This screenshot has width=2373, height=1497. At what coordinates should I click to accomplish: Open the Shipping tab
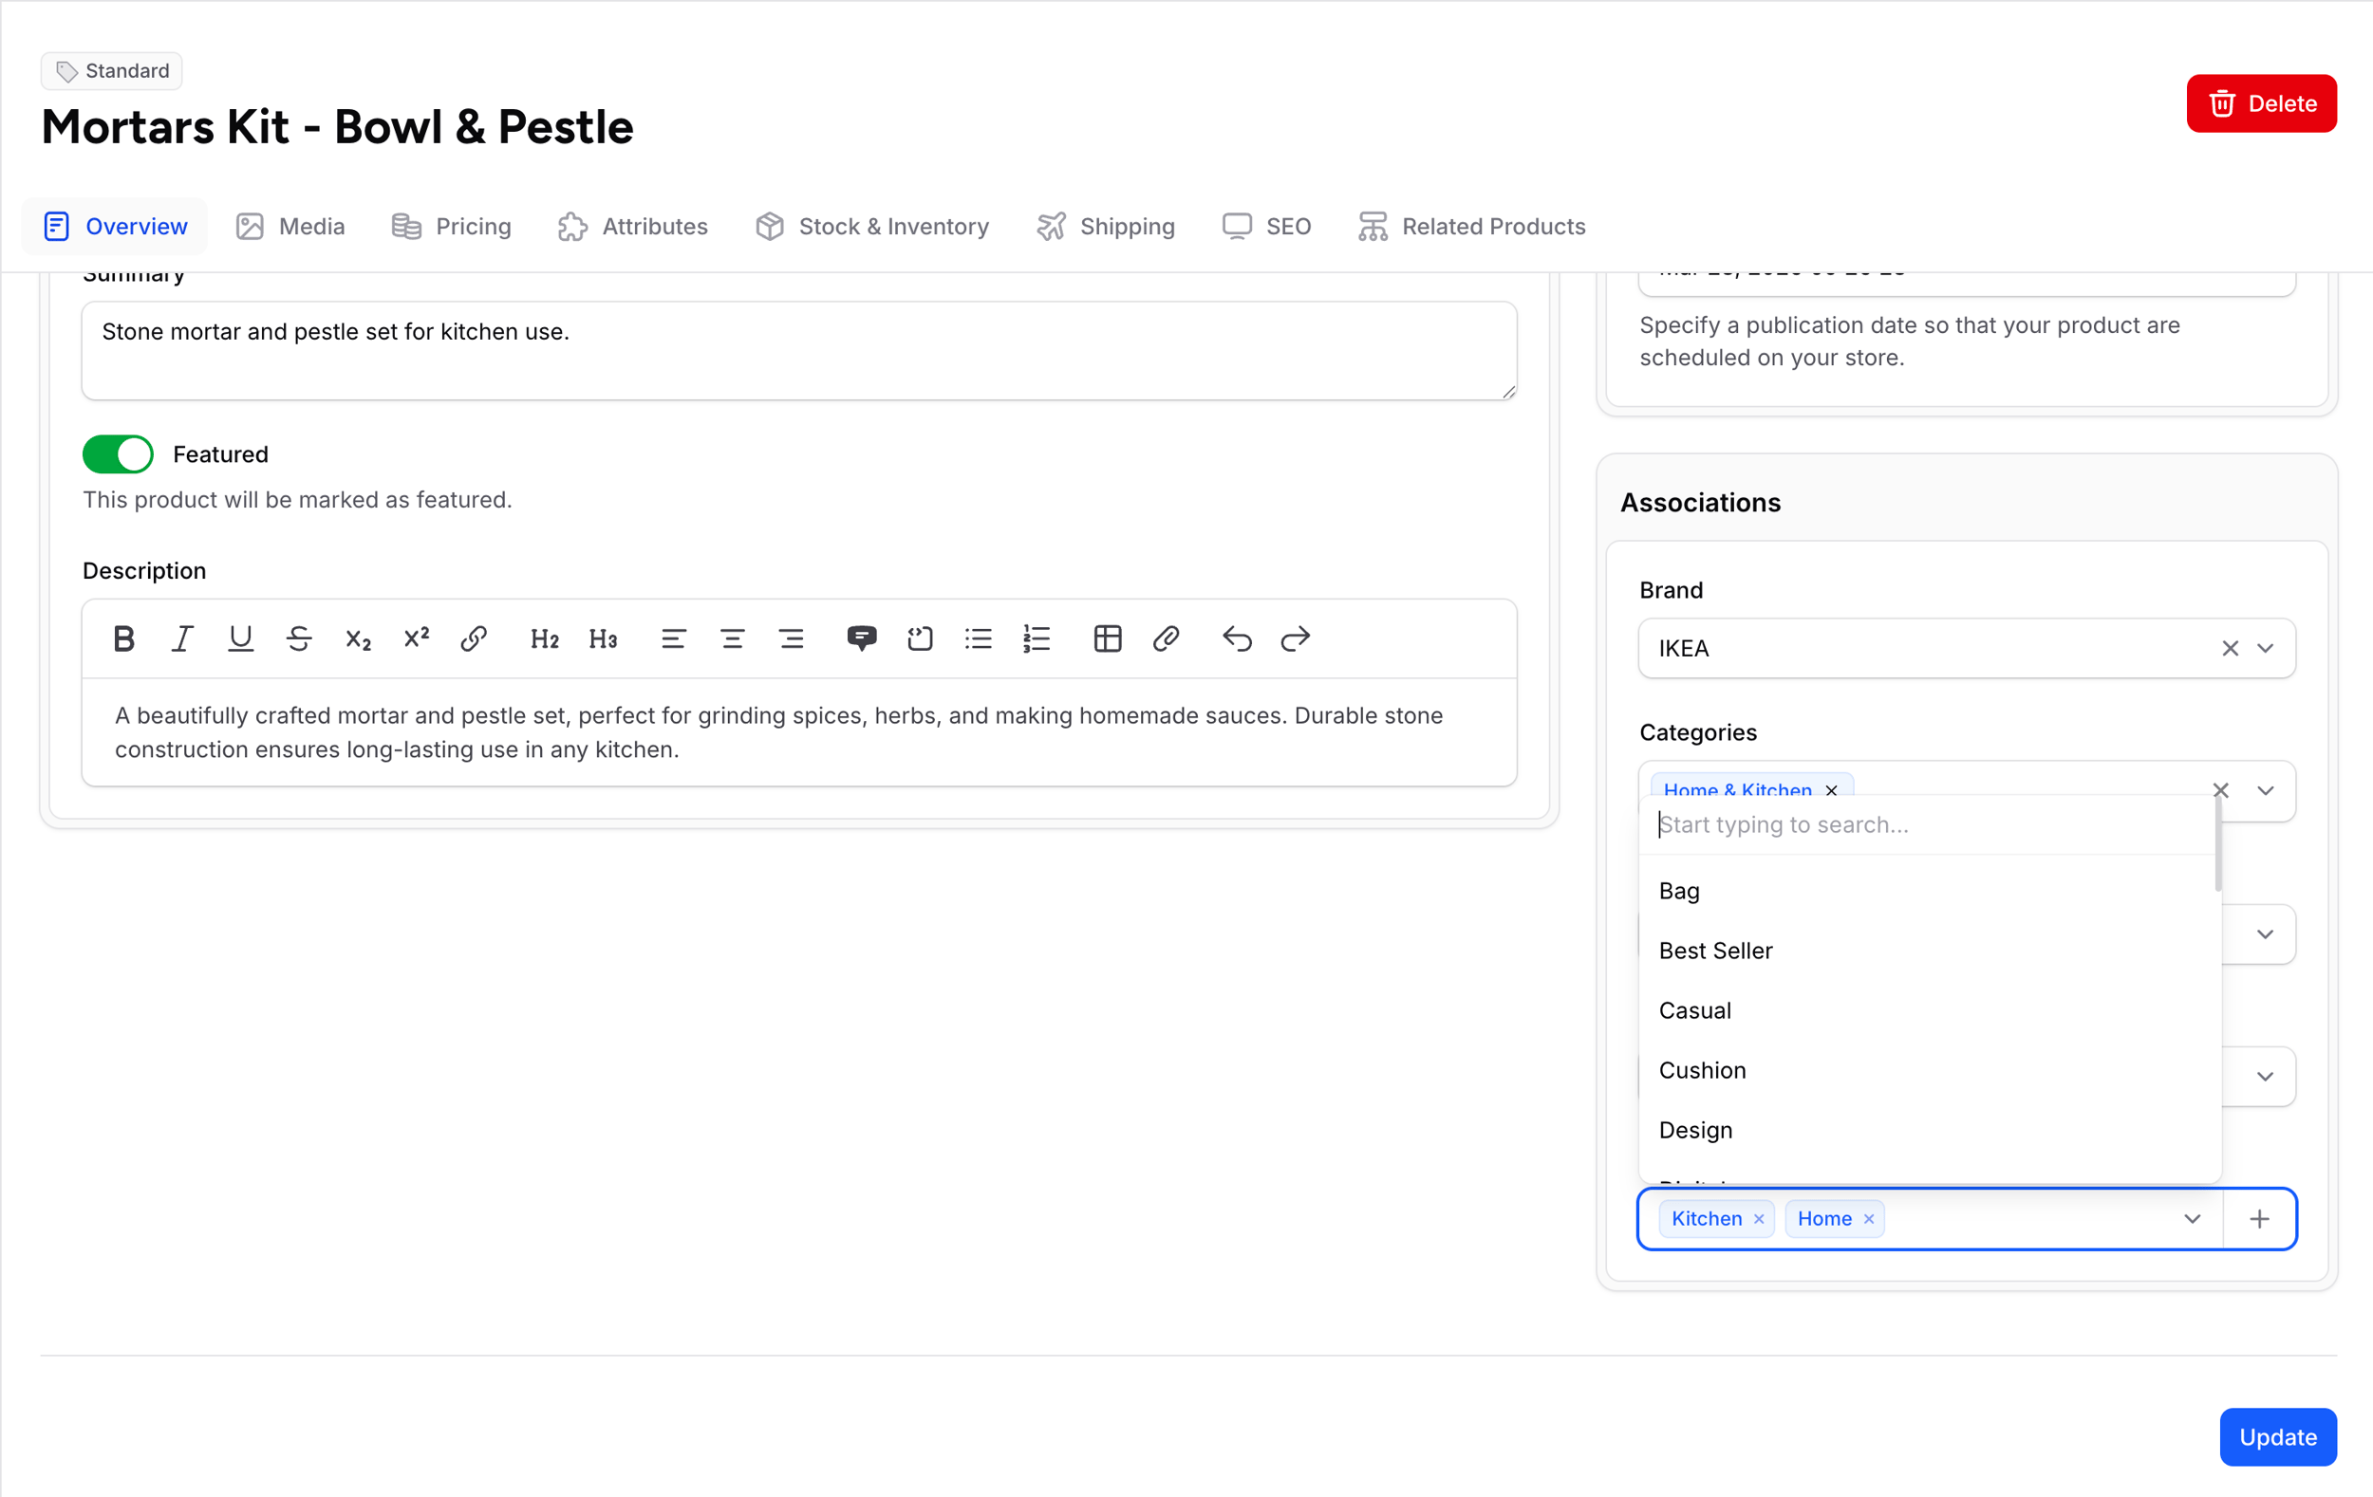point(1106,227)
